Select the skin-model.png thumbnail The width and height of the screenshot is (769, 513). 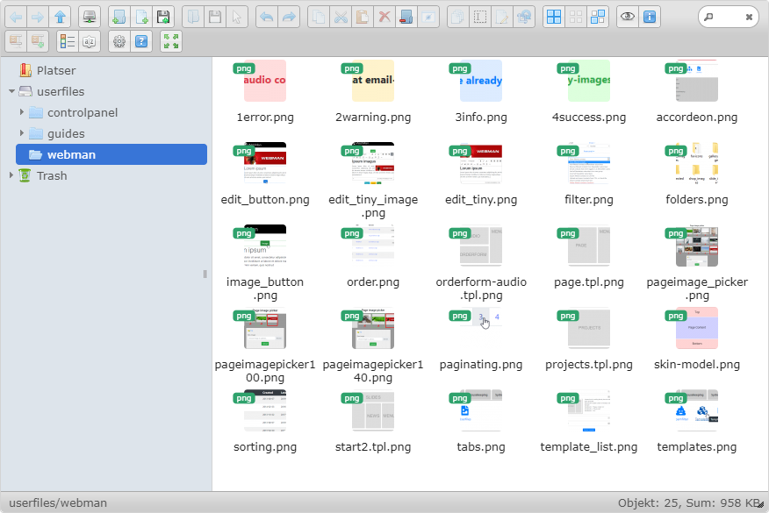coord(697,328)
